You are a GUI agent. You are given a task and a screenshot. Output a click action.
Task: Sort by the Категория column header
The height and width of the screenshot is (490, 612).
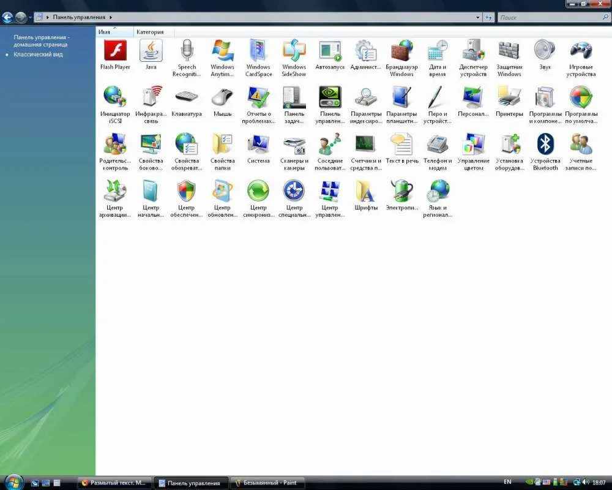[154, 32]
